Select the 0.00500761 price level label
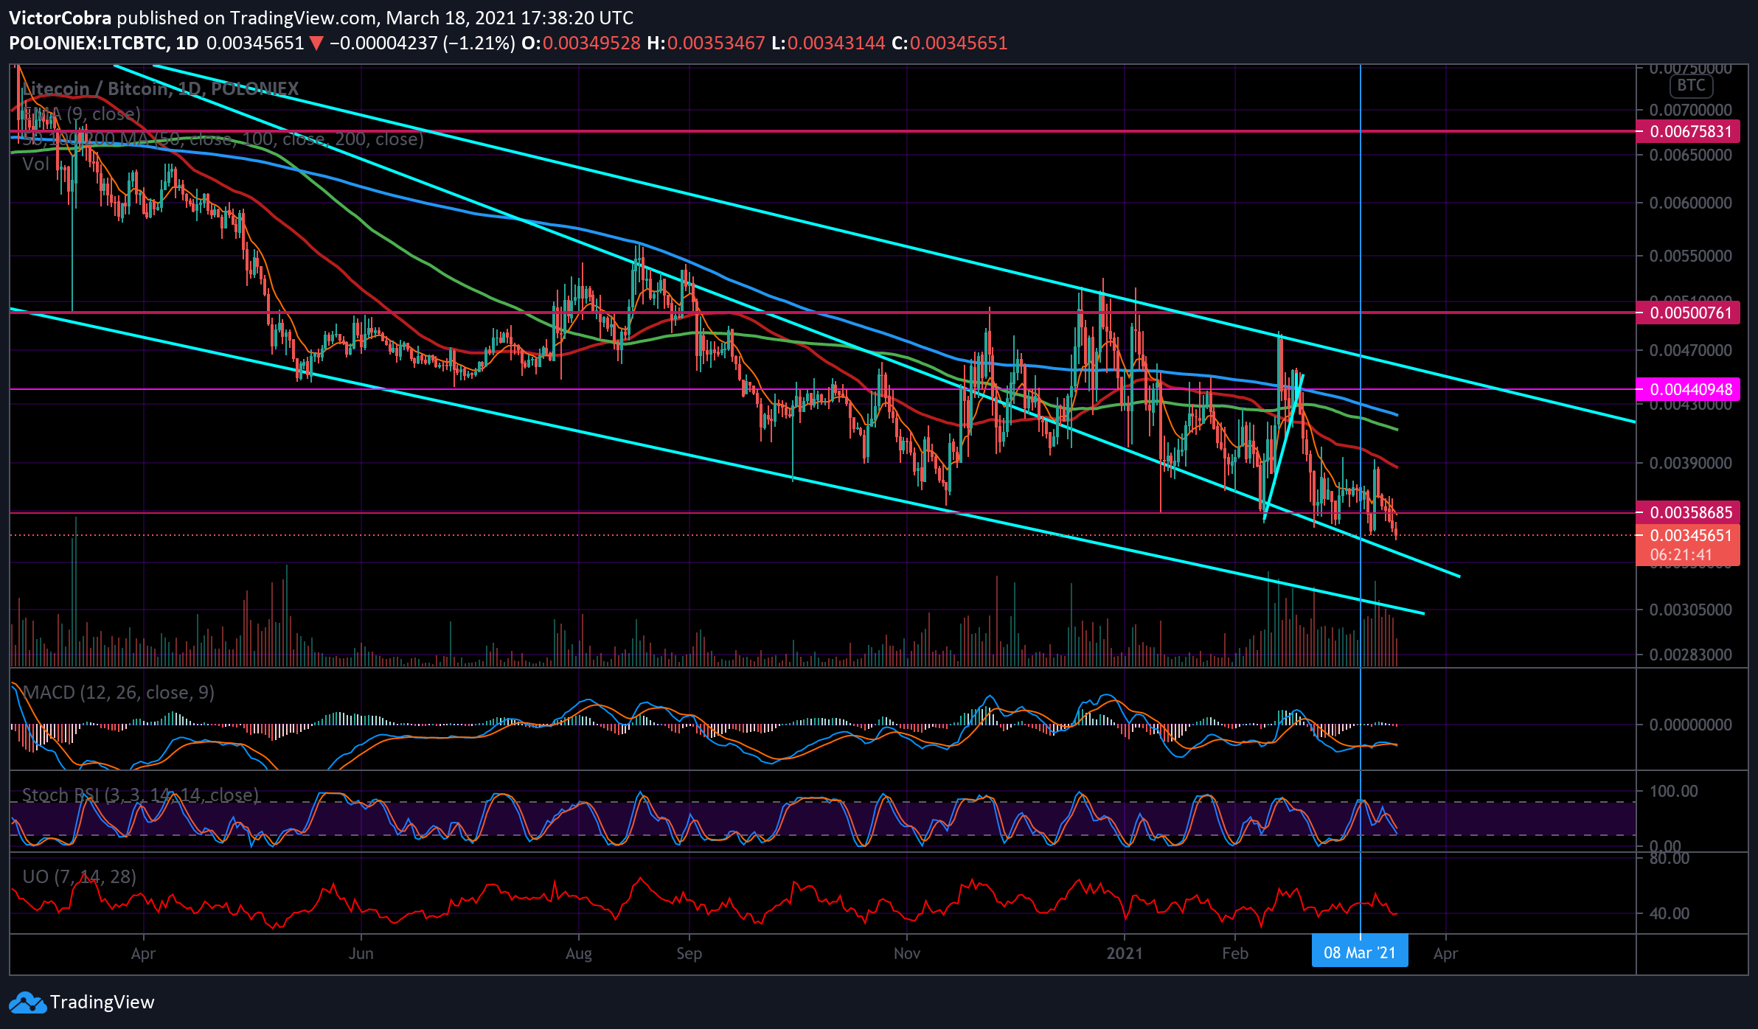This screenshot has width=1758, height=1029. click(x=1688, y=313)
